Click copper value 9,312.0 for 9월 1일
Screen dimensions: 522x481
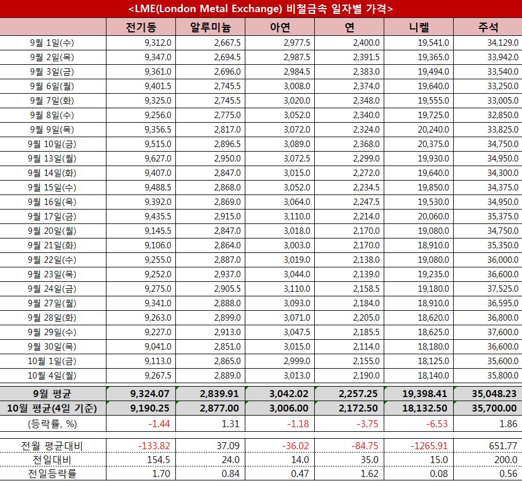tap(158, 43)
